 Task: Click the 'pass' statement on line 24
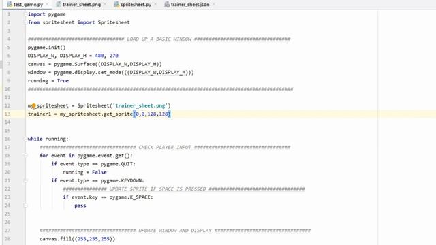click(80, 206)
